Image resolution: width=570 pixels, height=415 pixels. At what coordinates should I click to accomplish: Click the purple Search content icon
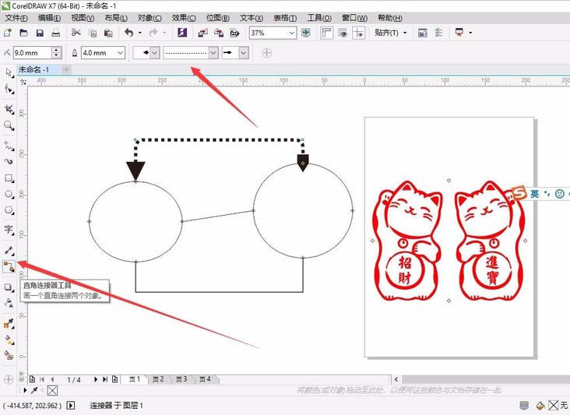(x=182, y=33)
